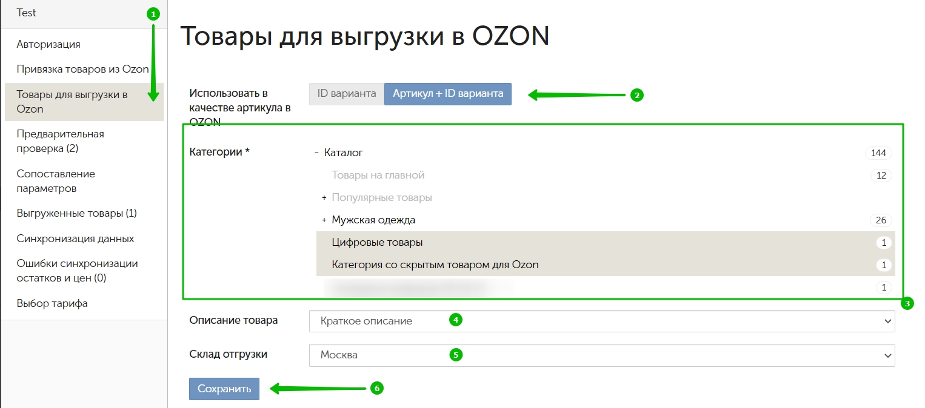Open Ошибки синхронизации остатков и цен

(78, 271)
